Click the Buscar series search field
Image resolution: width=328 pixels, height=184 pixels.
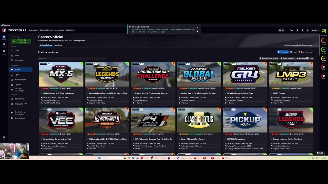click(x=72, y=59)
